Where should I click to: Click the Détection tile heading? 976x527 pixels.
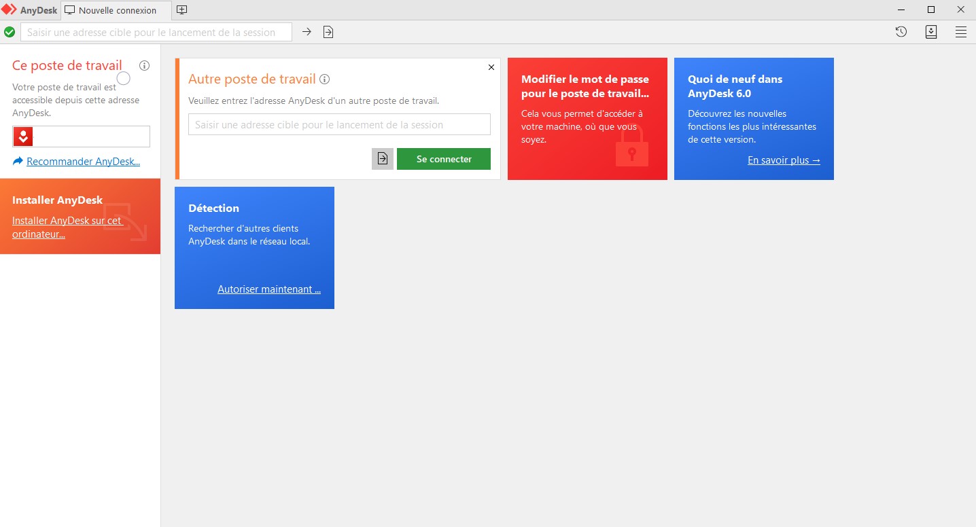point(213,208)
